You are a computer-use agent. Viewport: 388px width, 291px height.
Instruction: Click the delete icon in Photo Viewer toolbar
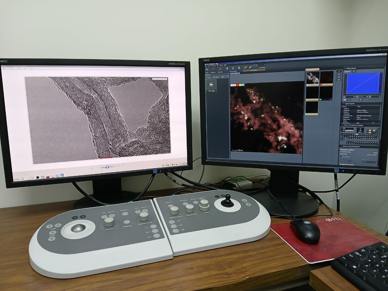123,166
